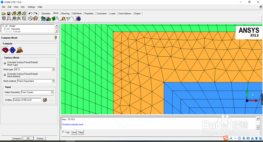Image resolution: width=263 pixels, height=142 pixels.
Task: Open the Local Coordinate Systems tool
Action: (19, 18)
